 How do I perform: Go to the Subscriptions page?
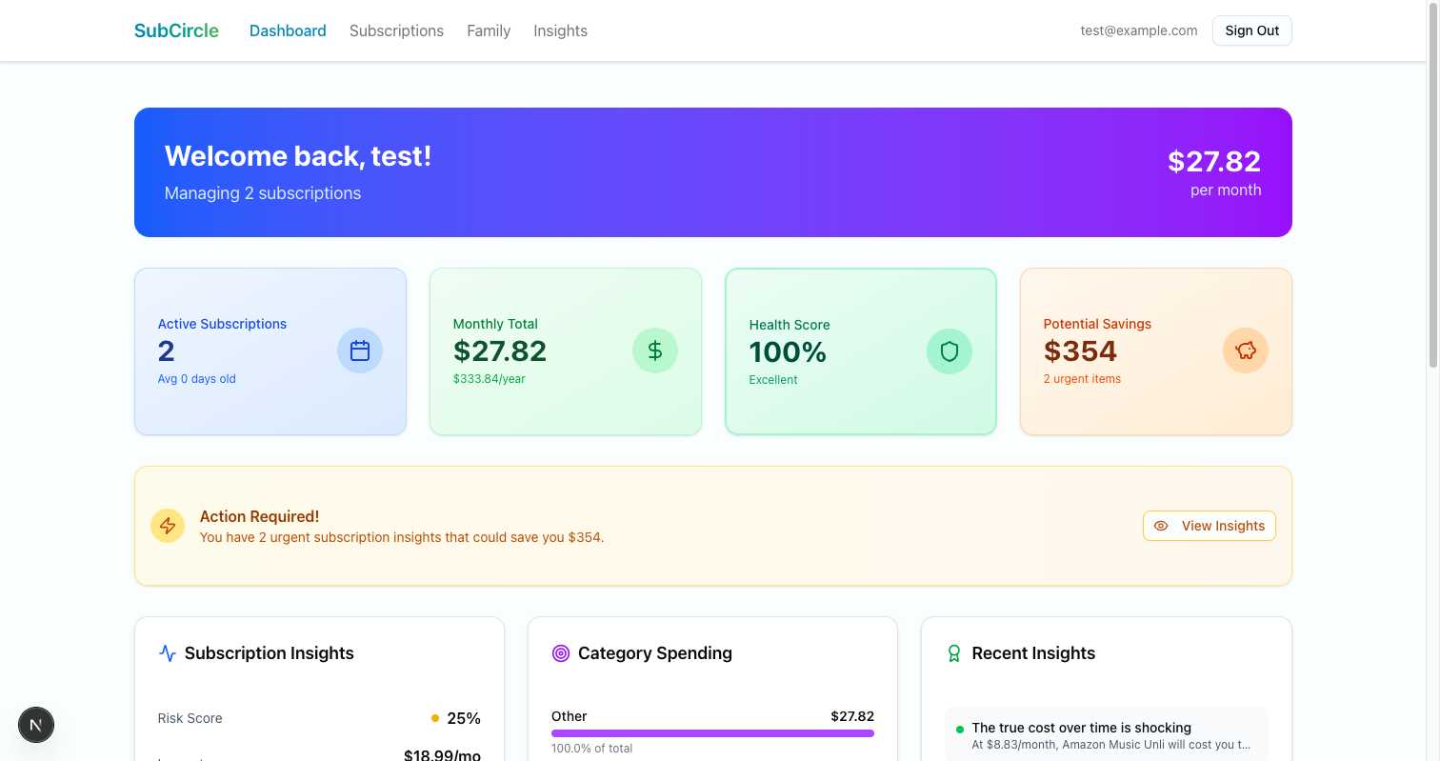[x=396, y=30]
